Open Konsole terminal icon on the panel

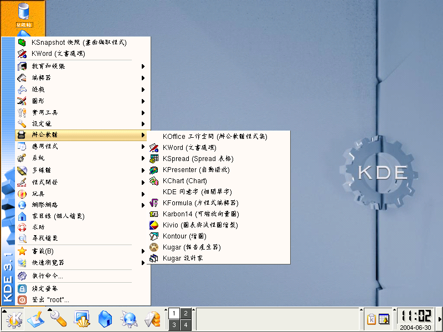(83, 319)
